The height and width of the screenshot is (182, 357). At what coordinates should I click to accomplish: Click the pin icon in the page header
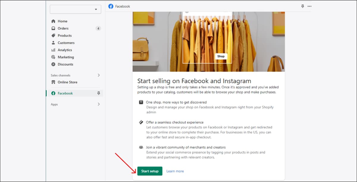coord(303,6)
